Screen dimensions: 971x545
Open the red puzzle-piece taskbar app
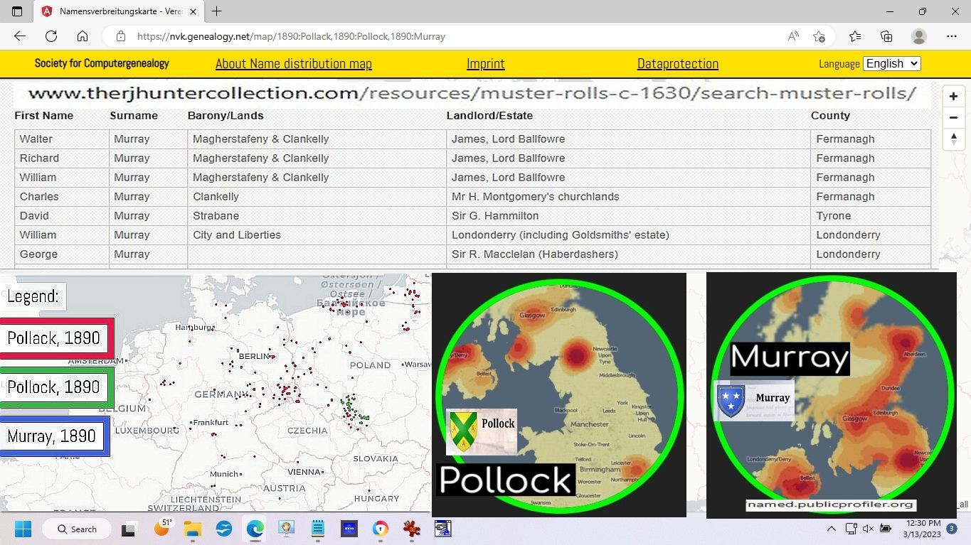coord(411,529)
